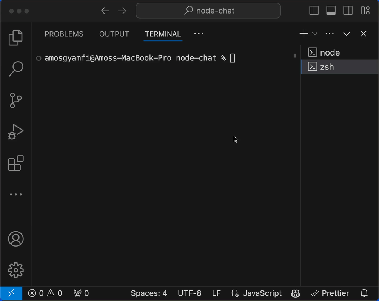Open the Run and Debug view
379x301 pixels.
point(15,132)
